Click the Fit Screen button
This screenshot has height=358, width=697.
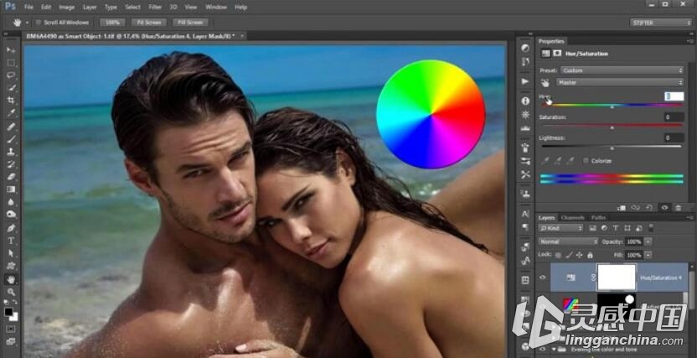tap(149, 23)
